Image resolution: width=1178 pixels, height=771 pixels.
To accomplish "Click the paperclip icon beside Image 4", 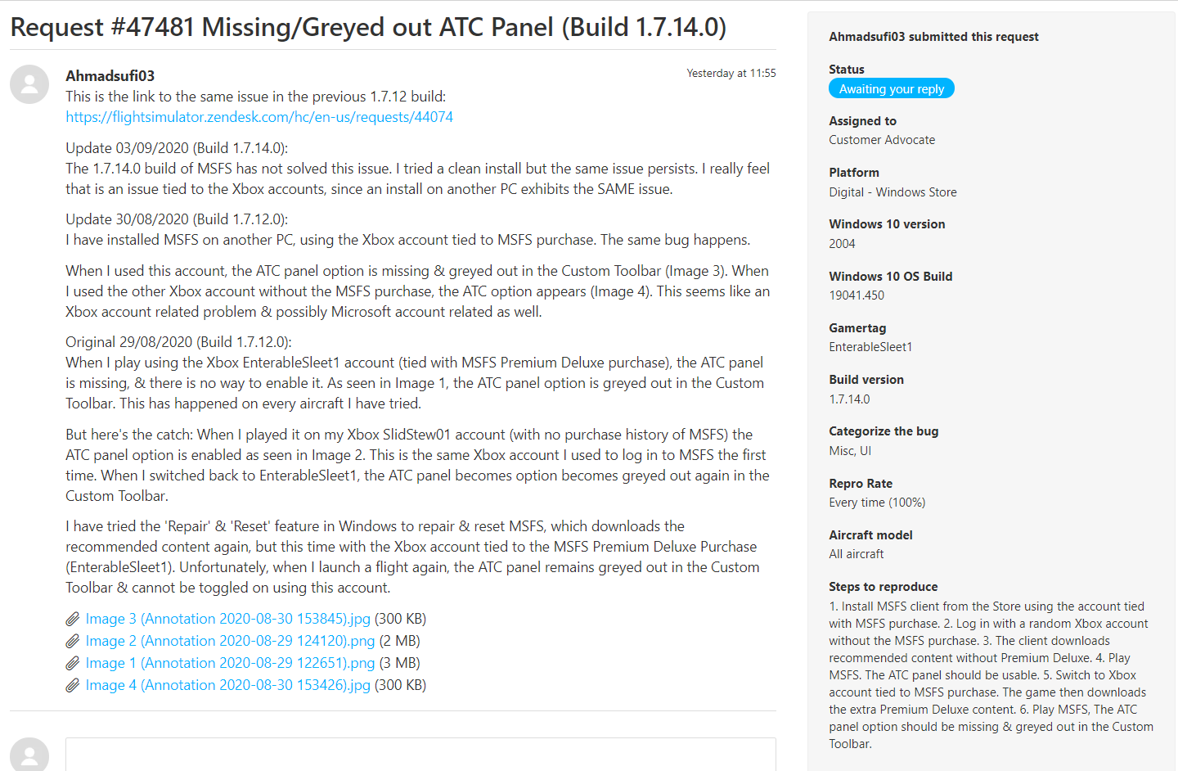I will pyautogui.click(x=73, y=686).
